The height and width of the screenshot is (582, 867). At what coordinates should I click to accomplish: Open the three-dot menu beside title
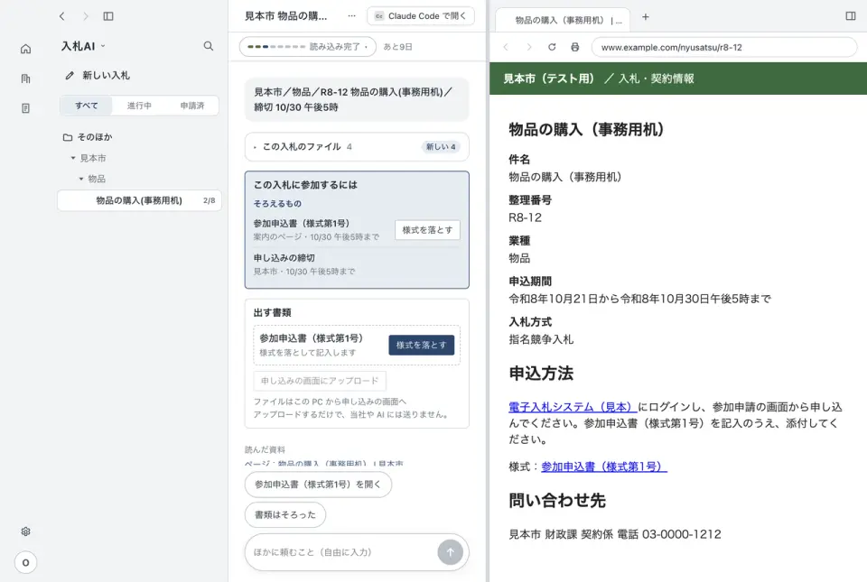point(351,16)
